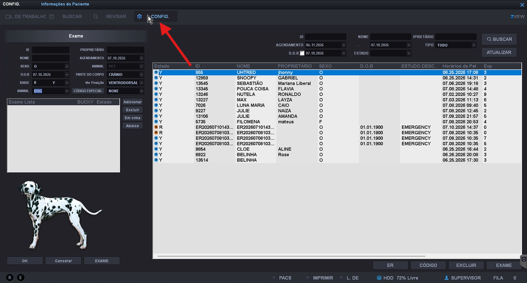Screen dimensions: 527x283
Task: Click the Dalmatian dog image
Action: coord(60,215)
